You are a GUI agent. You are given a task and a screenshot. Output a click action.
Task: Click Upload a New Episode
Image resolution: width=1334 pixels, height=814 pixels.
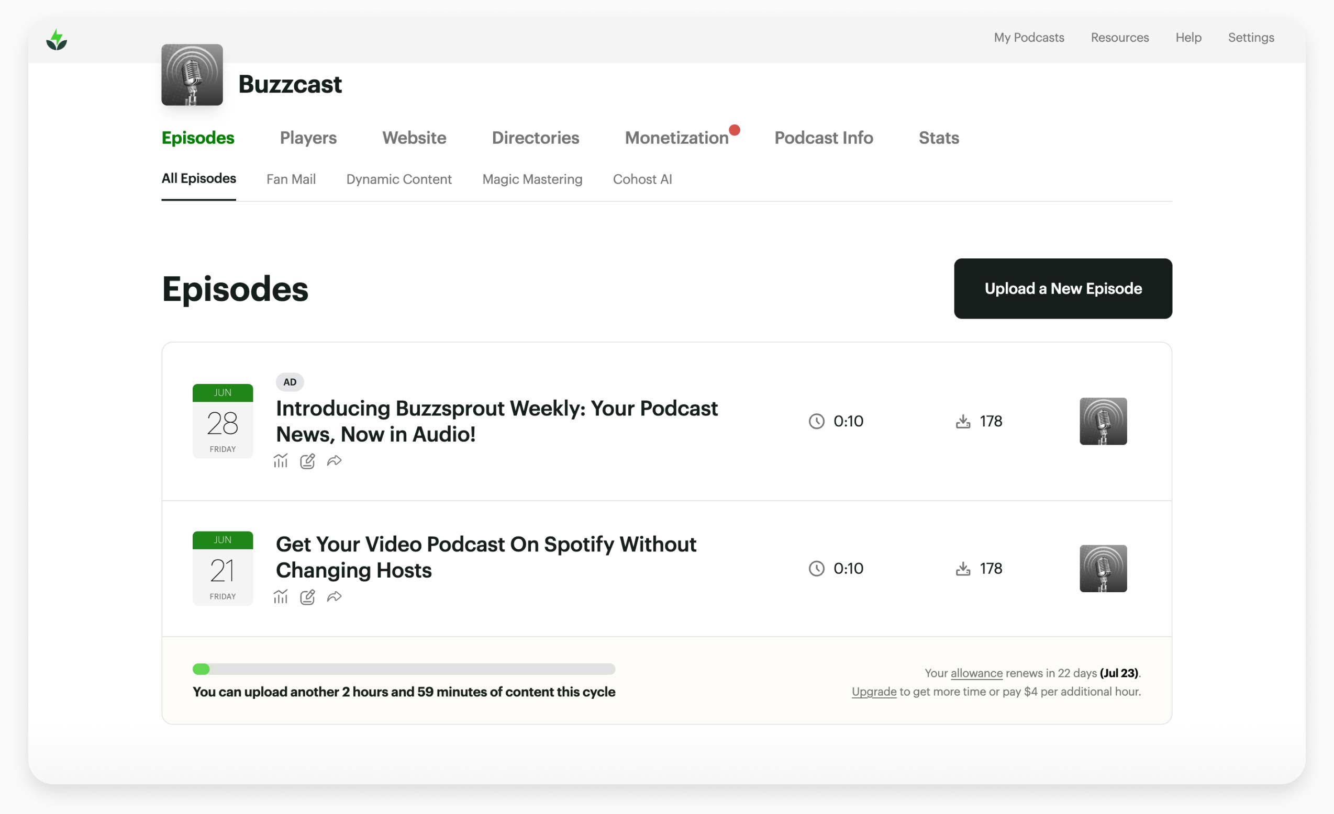click(1062, 288)
